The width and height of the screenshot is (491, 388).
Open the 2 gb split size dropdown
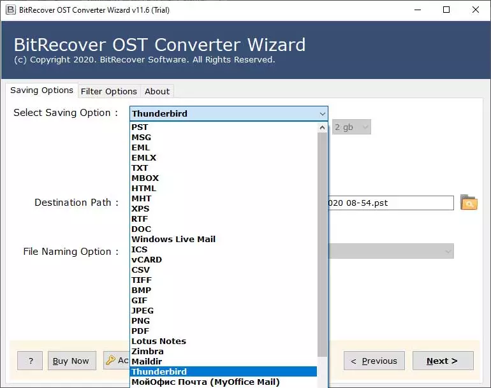tap(351, 127)
